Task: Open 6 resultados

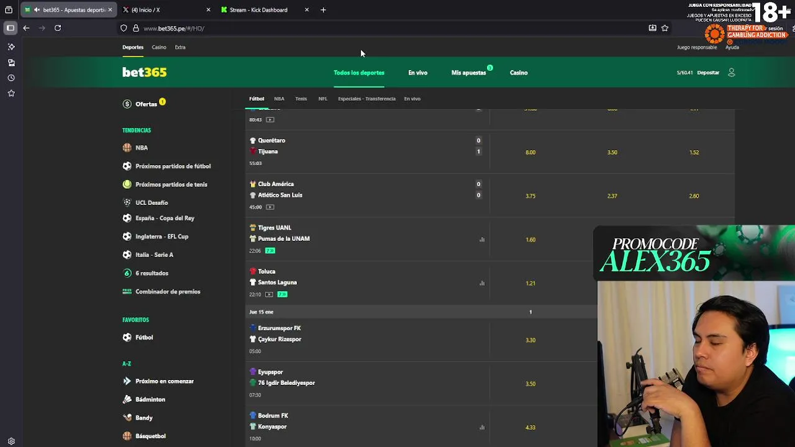Action: (x=152, y=273)
